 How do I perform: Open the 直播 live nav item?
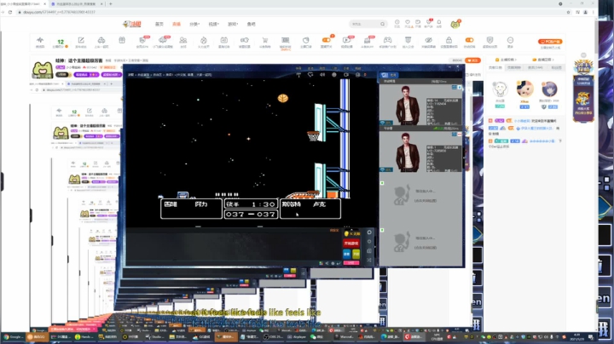click(x=177, y=24)
